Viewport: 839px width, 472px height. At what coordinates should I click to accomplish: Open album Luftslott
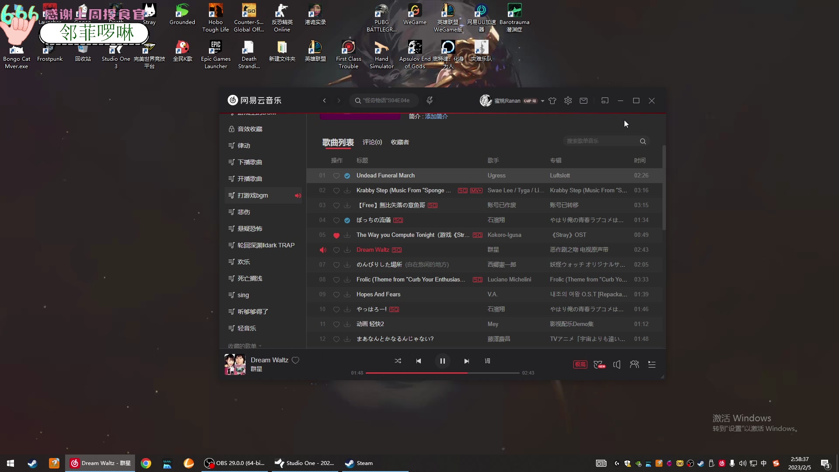click(x=560, y=176)
